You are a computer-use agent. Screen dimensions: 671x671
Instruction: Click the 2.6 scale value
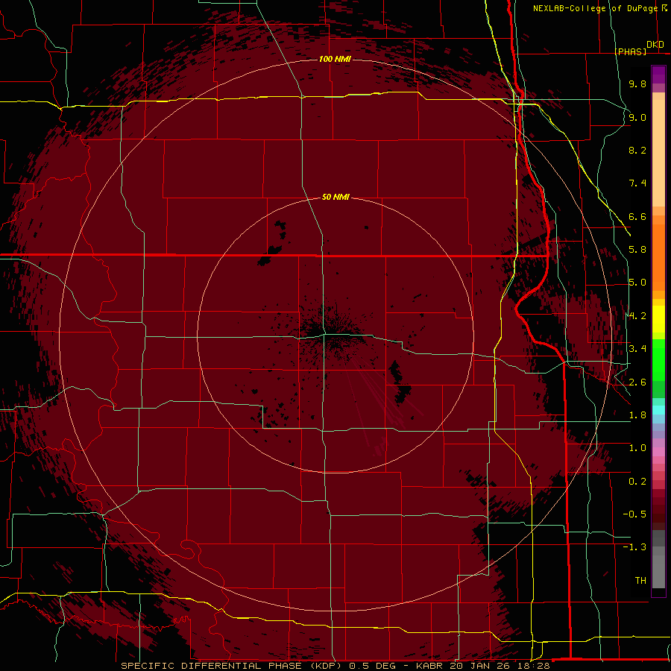(x=637, y=382)
